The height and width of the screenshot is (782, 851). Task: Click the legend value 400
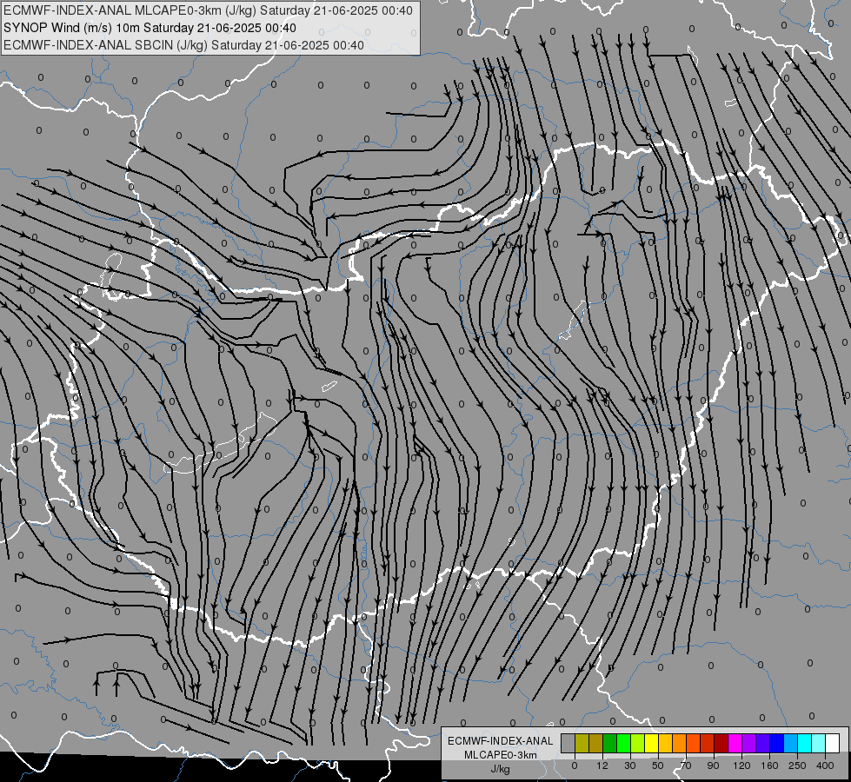coord(825,765)
